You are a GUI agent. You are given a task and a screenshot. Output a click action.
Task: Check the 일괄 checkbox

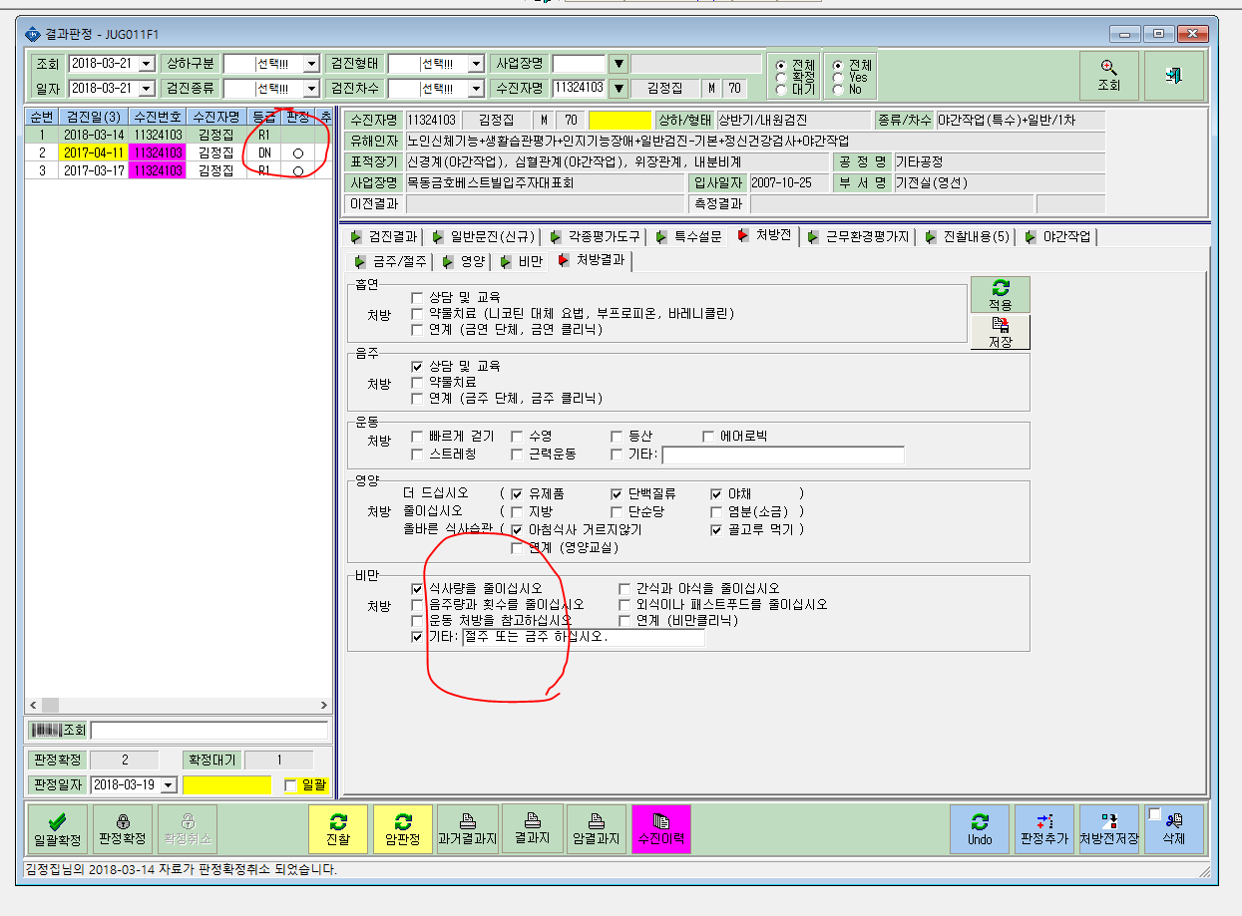pos(291,785)
